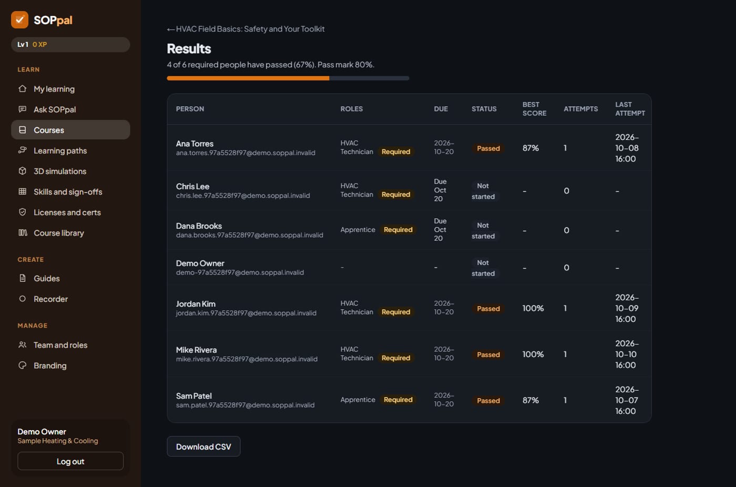The width and height of the screenshot is (736, 487).
Task: Click the Lv1 0 XP level badge
Action: coord(70,45)
